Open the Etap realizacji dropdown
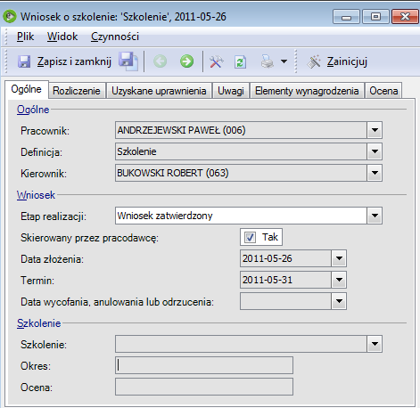Viewport: 420px width, 408px height. [375, 216]
